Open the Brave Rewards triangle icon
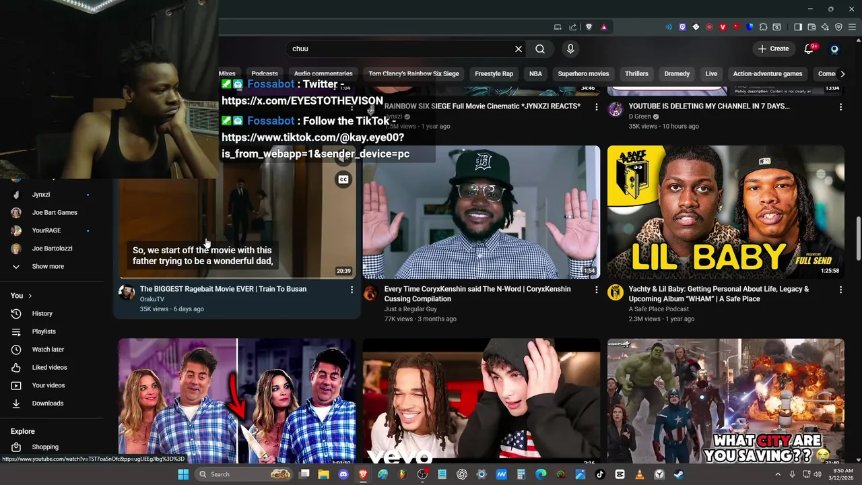Screen dimensions: 862x485 604,27
